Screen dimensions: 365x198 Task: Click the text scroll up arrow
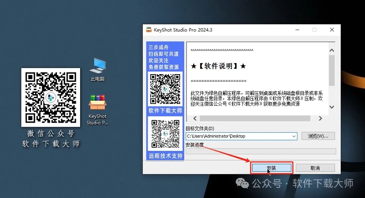pos(332,50)
